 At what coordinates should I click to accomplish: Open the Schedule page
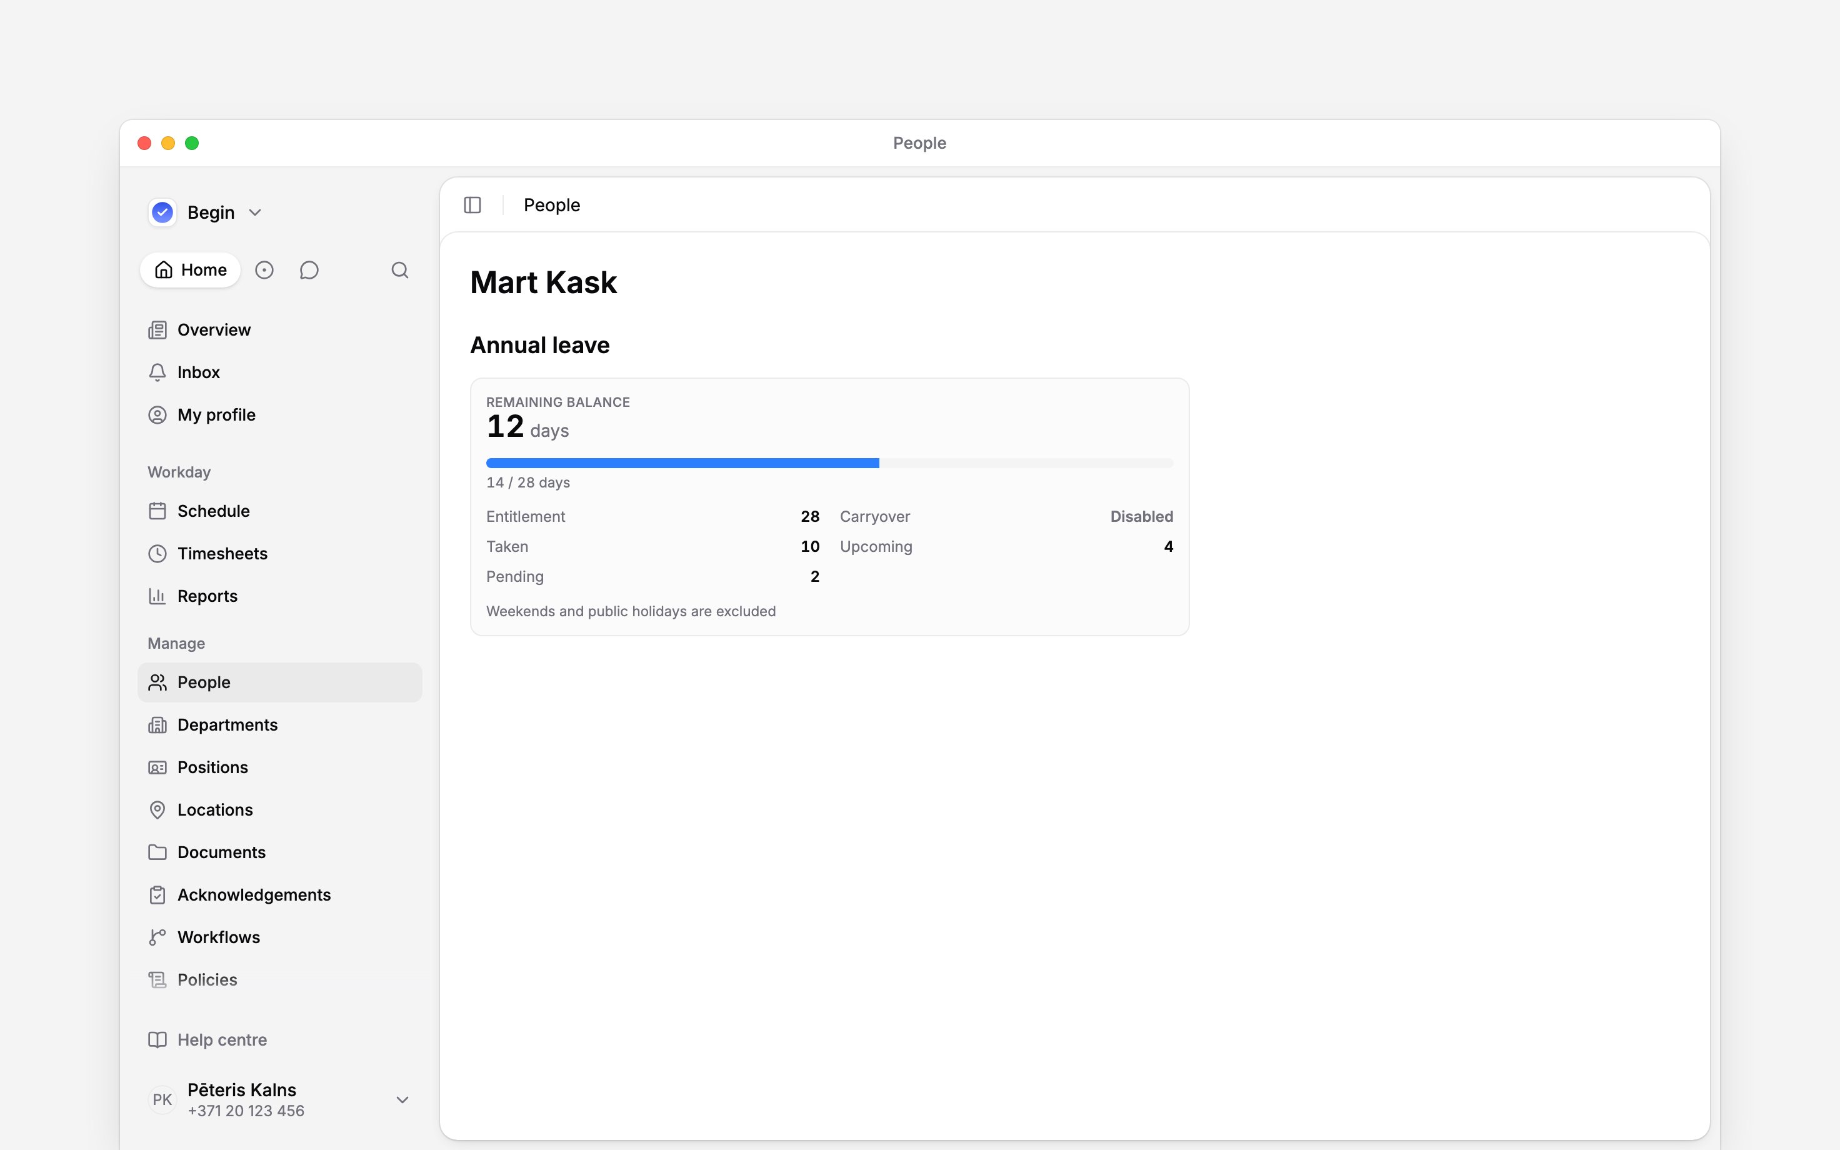tap(280, 511)
